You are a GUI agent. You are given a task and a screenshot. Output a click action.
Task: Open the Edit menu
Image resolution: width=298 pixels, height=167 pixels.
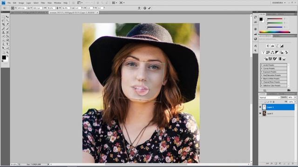[x=14, y=3]
